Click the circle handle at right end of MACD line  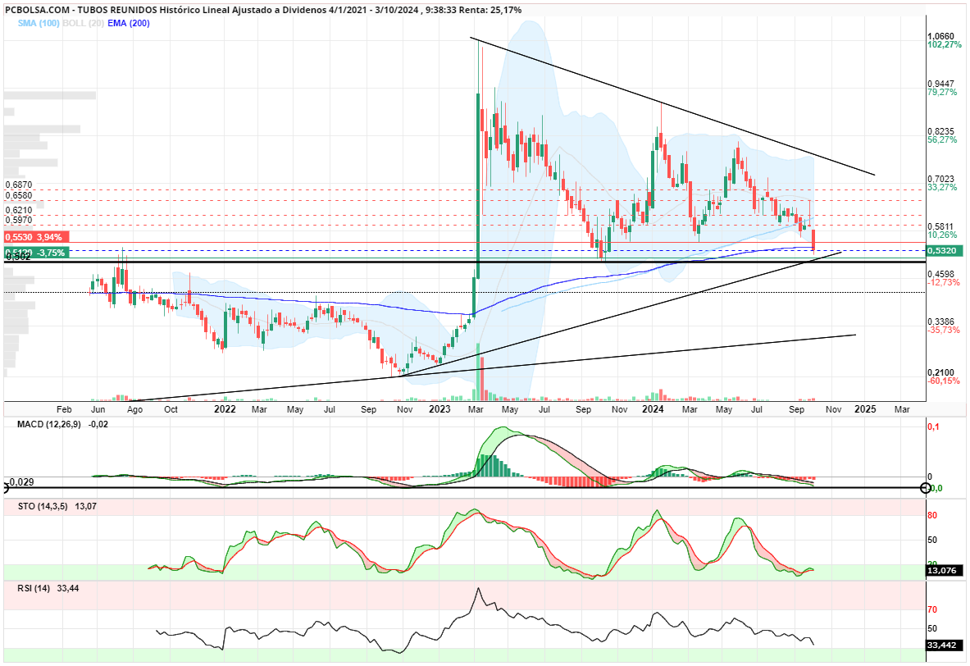[926, 488]
